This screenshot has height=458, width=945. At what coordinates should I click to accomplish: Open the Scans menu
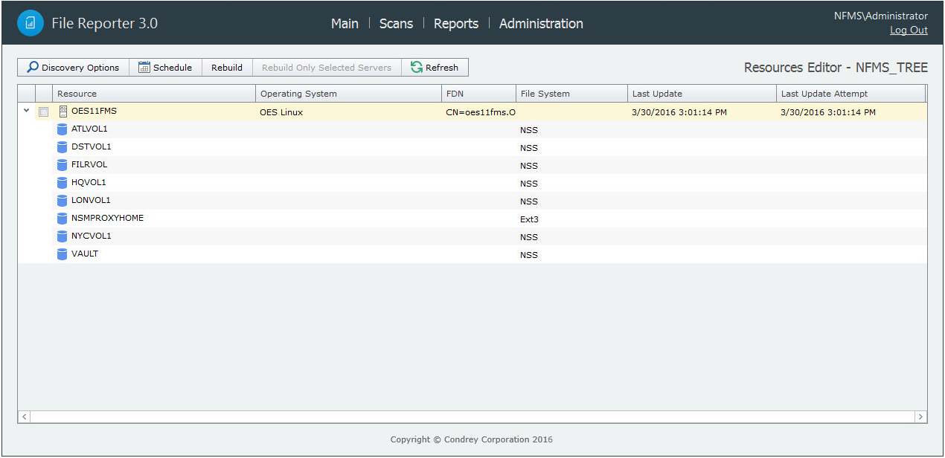pyautogui.click(x=396, y=24)
